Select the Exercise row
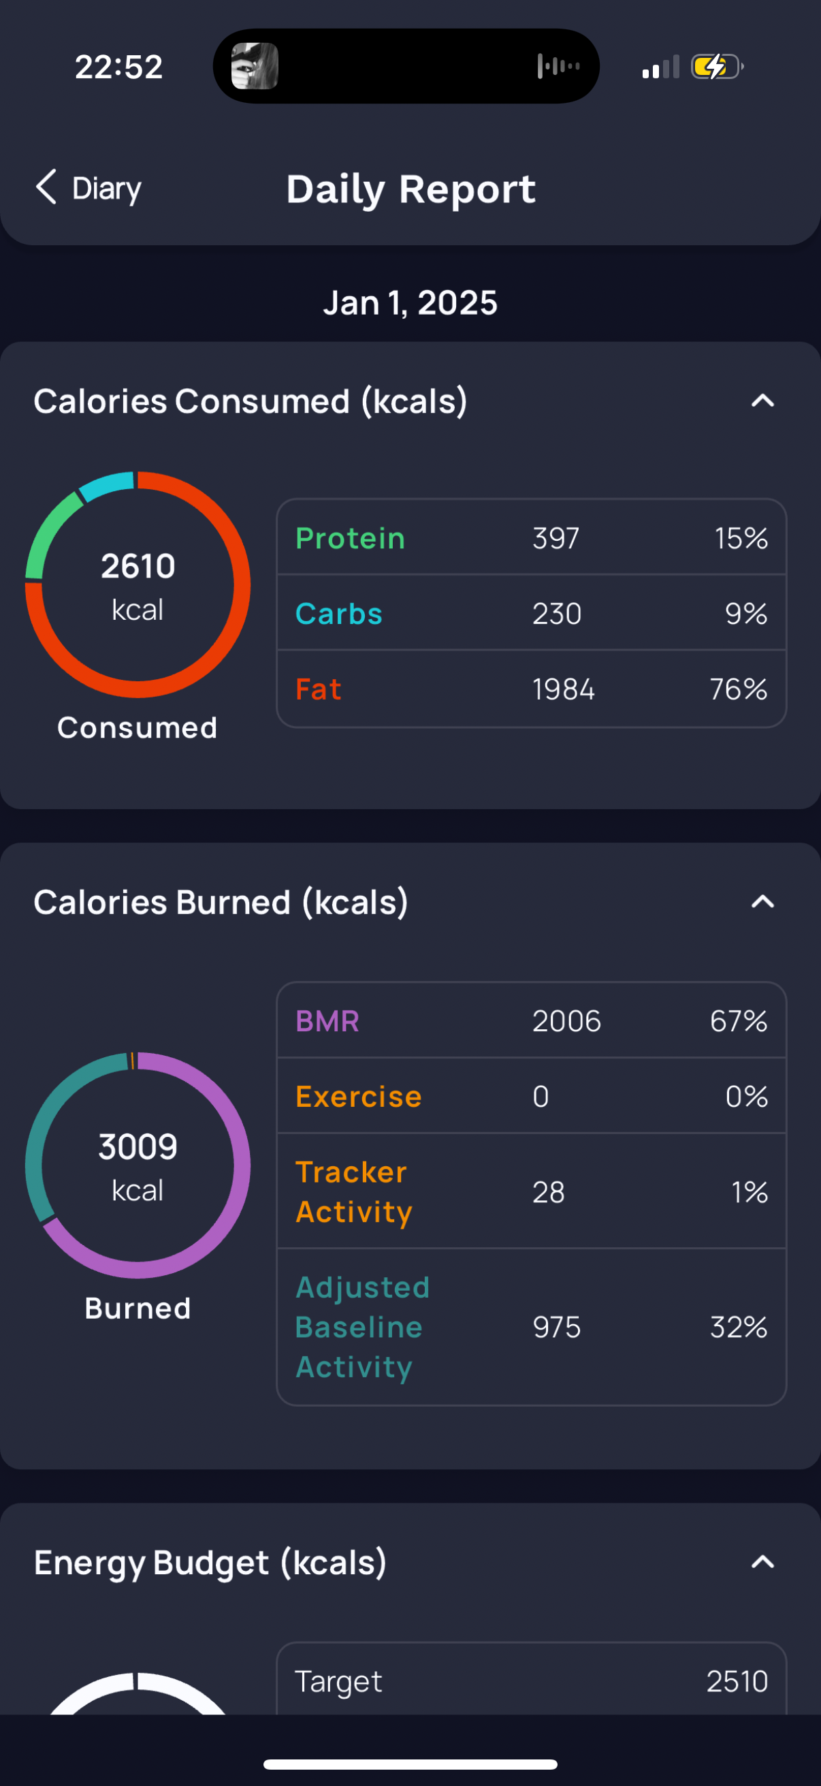The image size is (821, 1786). coord(531,1096)
